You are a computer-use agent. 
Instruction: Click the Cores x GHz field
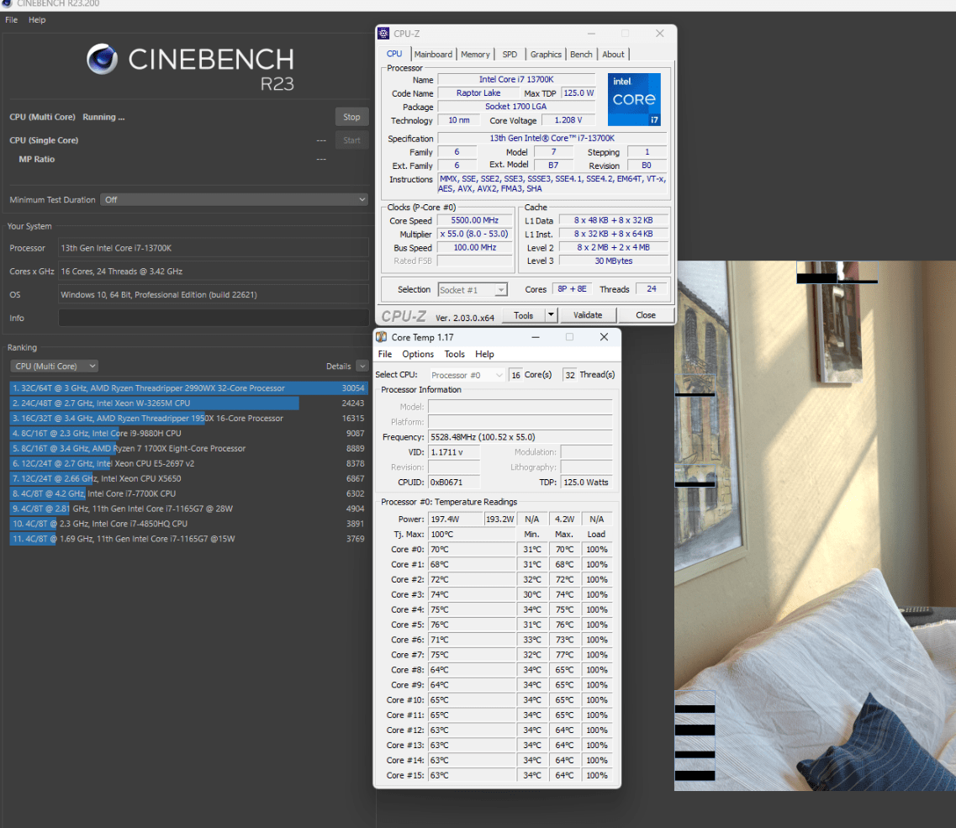click(214, 272)
